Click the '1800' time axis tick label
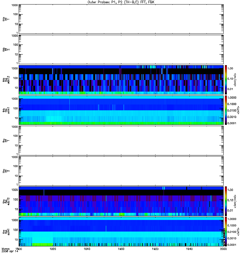The height and width of the screenshot is (258, 242). pos(19,249)
